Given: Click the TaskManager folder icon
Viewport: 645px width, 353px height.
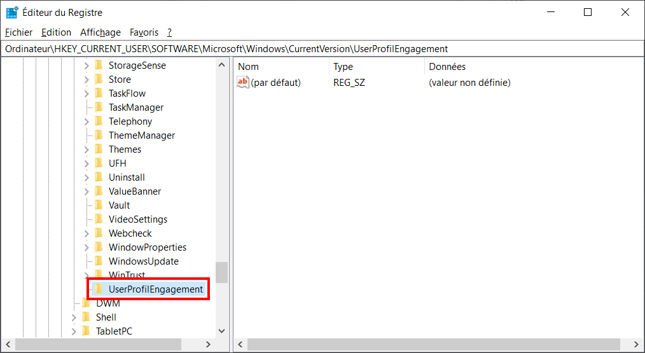Looking at the screenshot, I should [99, 107].
